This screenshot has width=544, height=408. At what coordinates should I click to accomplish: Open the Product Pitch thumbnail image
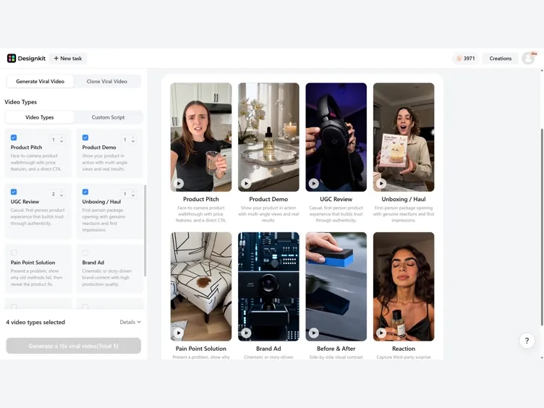tap(201, 137)
